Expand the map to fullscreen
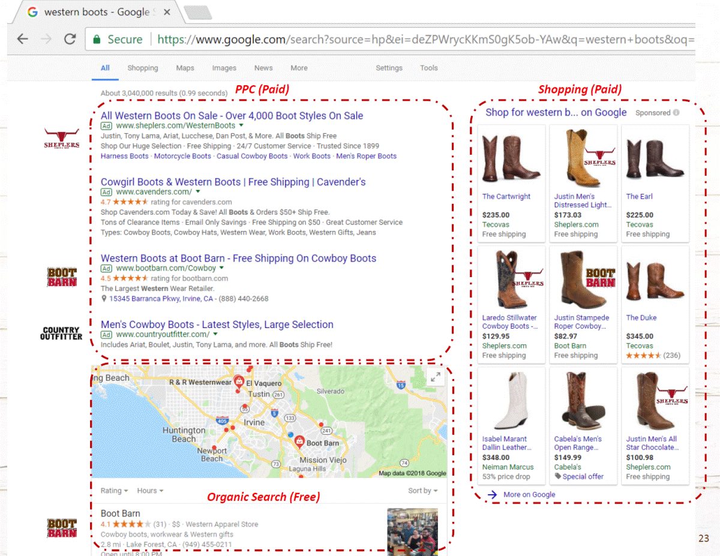 [x=436, y=377]
